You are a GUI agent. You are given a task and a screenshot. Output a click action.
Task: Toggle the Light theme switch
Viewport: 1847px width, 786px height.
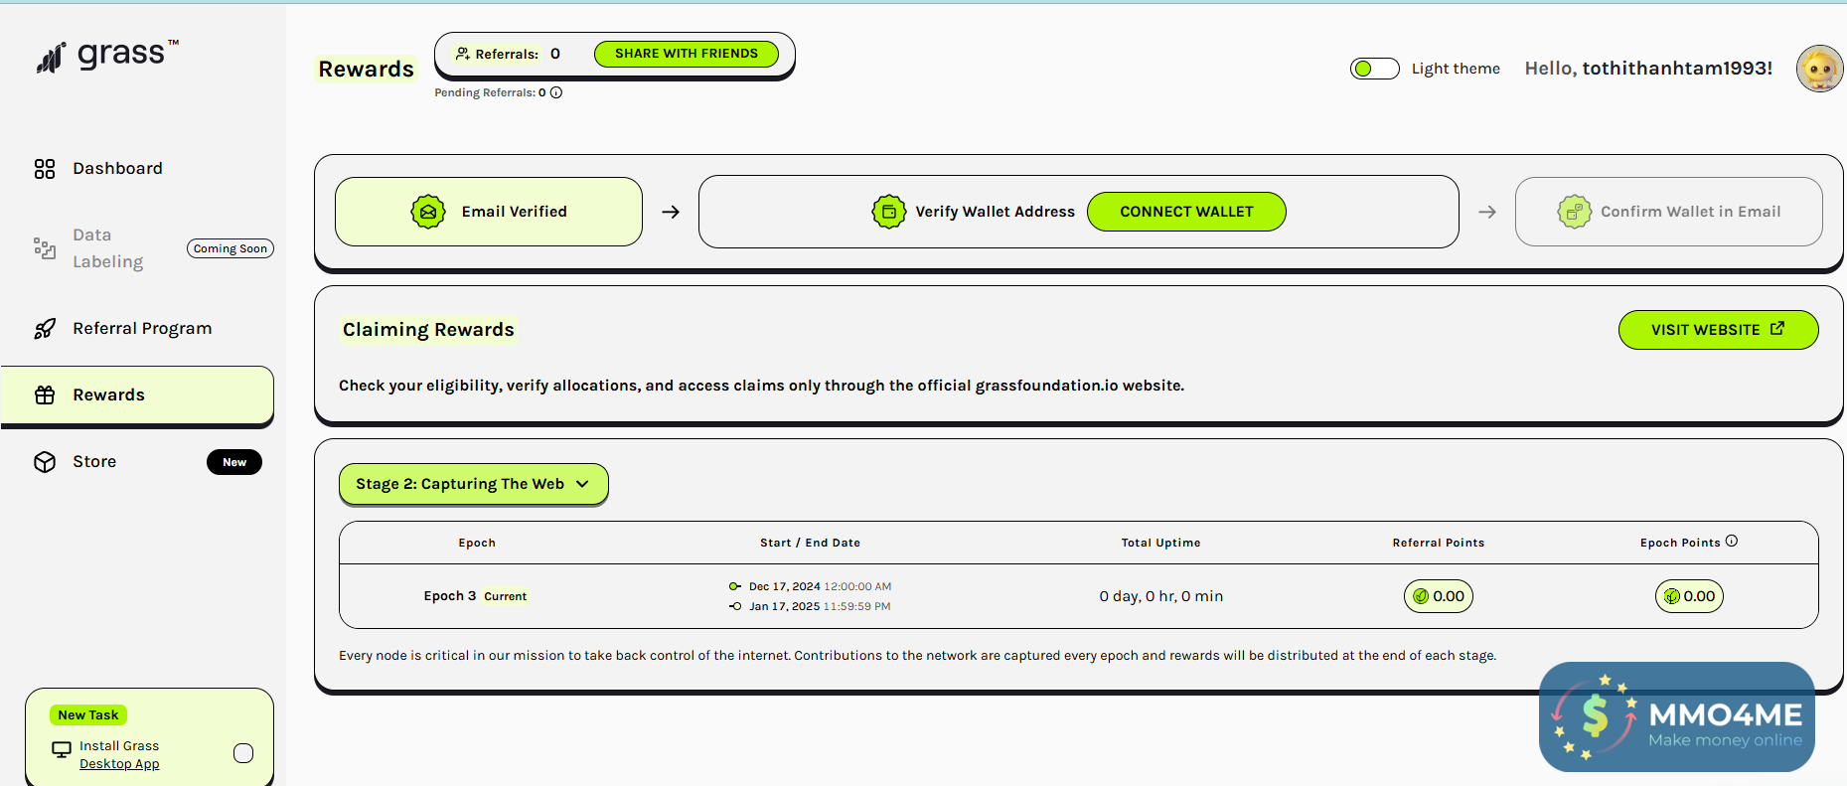(1375, 69)
